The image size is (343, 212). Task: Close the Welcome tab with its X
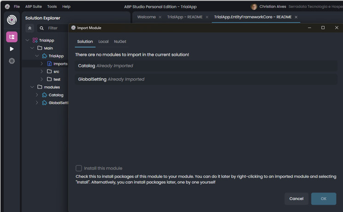pos(160,17)
